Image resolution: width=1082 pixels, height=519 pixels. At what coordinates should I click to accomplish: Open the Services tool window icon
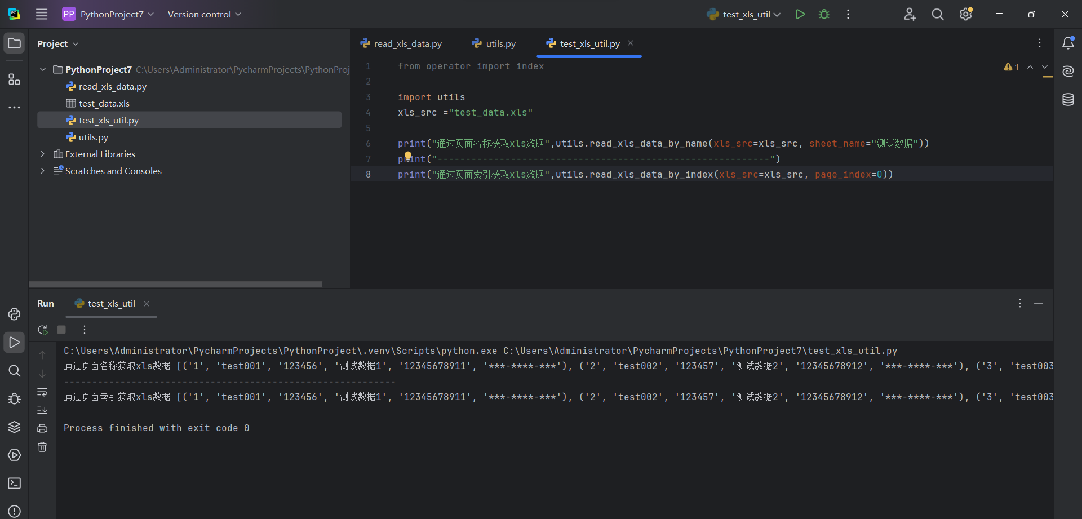(x=14, y=455)
